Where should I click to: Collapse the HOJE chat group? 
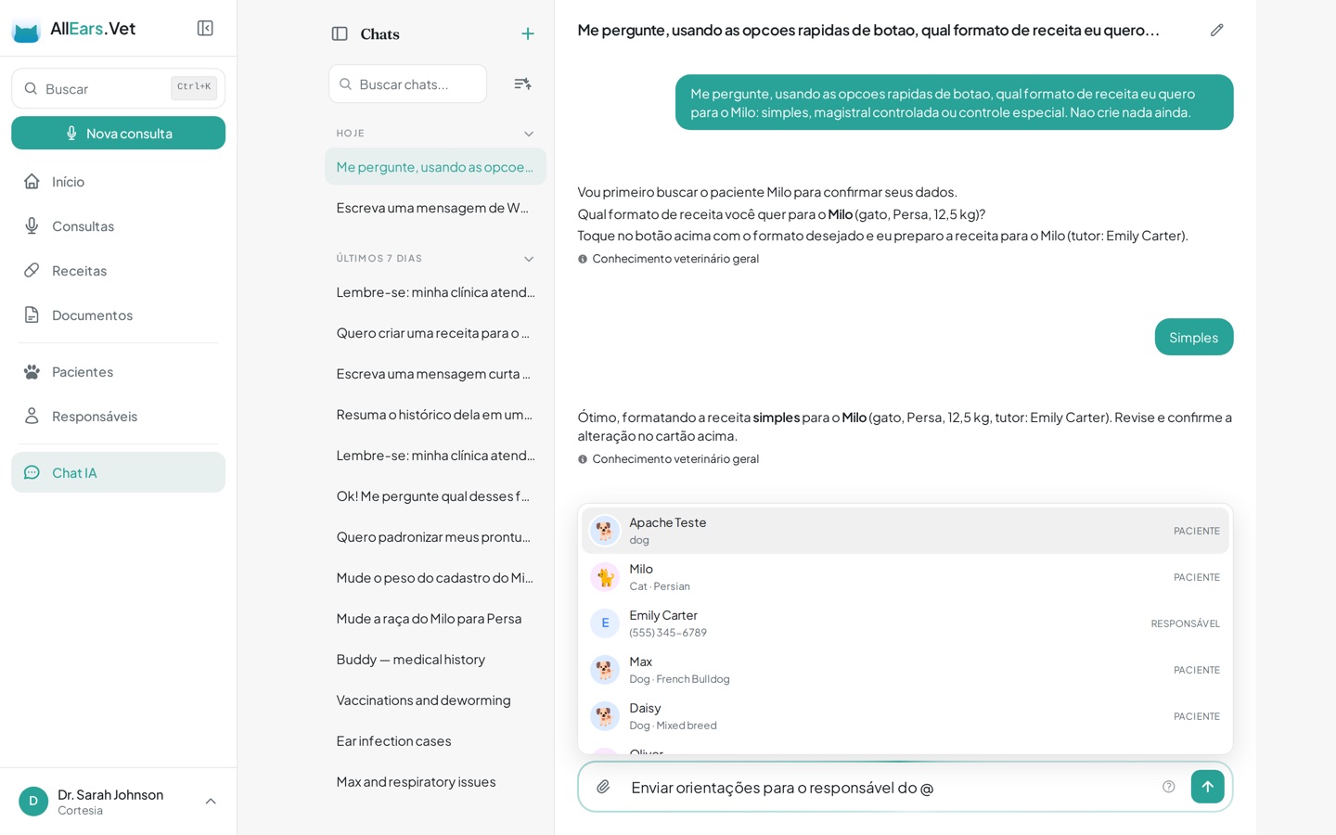coord(529,134)
